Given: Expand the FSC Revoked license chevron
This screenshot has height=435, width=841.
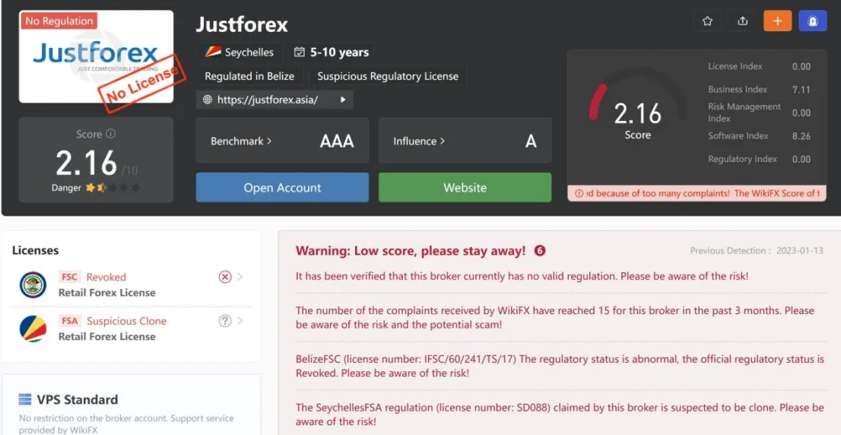Looking at the screenshot, I should tap(240, 277).
